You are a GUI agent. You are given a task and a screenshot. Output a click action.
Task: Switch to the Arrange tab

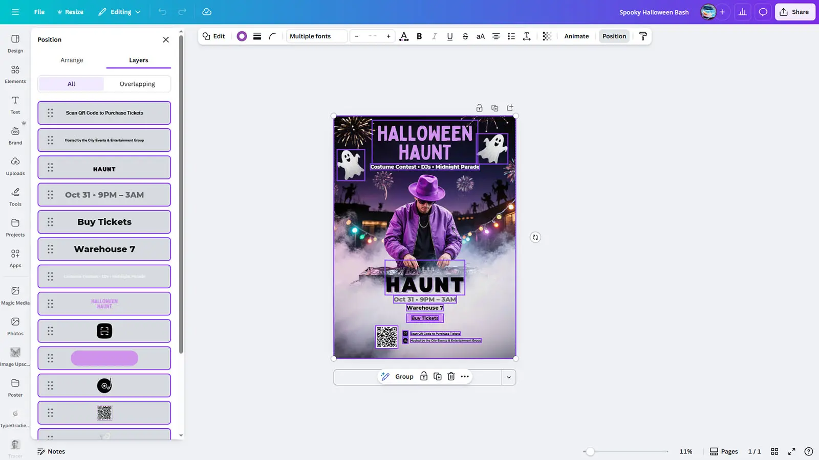(72, 60)
